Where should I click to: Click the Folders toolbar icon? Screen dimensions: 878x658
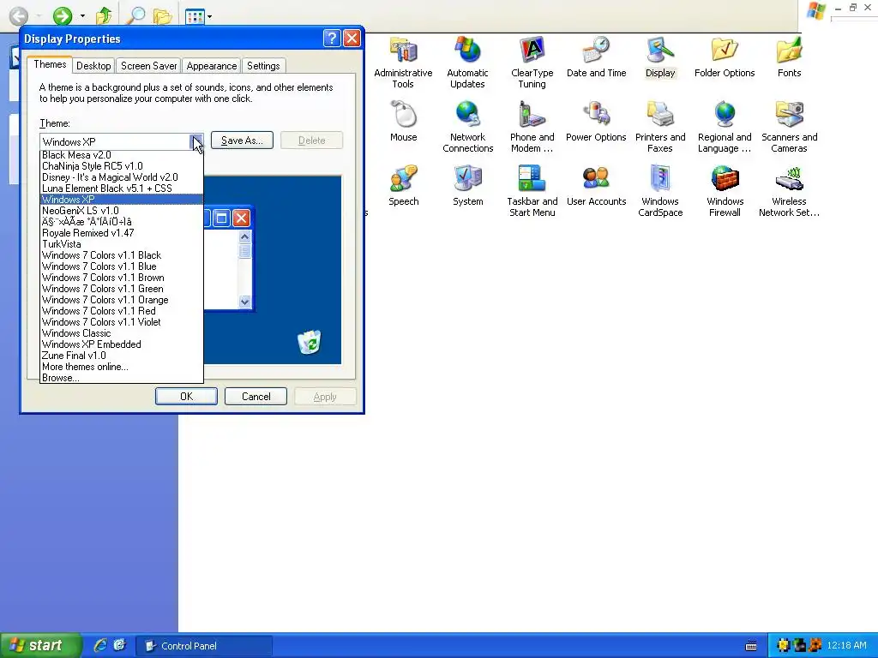coord(162,15)
